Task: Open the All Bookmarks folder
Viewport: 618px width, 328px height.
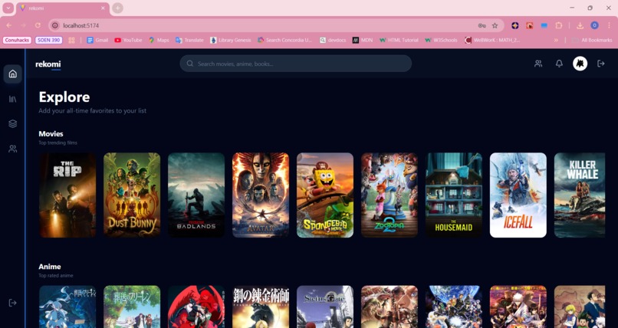Action: tap(593, 40)
